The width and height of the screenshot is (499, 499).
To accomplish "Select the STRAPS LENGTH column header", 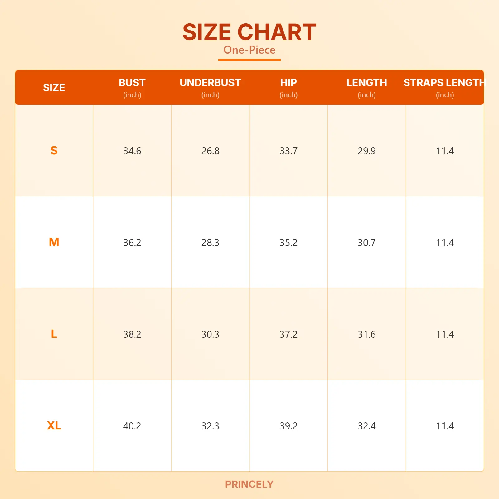I will click(x=444, y=83).
